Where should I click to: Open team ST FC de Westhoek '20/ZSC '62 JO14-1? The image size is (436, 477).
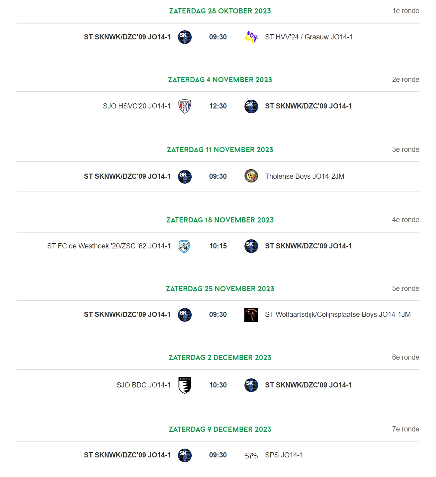[109, 246]
